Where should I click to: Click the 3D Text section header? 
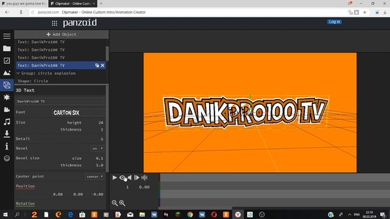pos(25,91)
